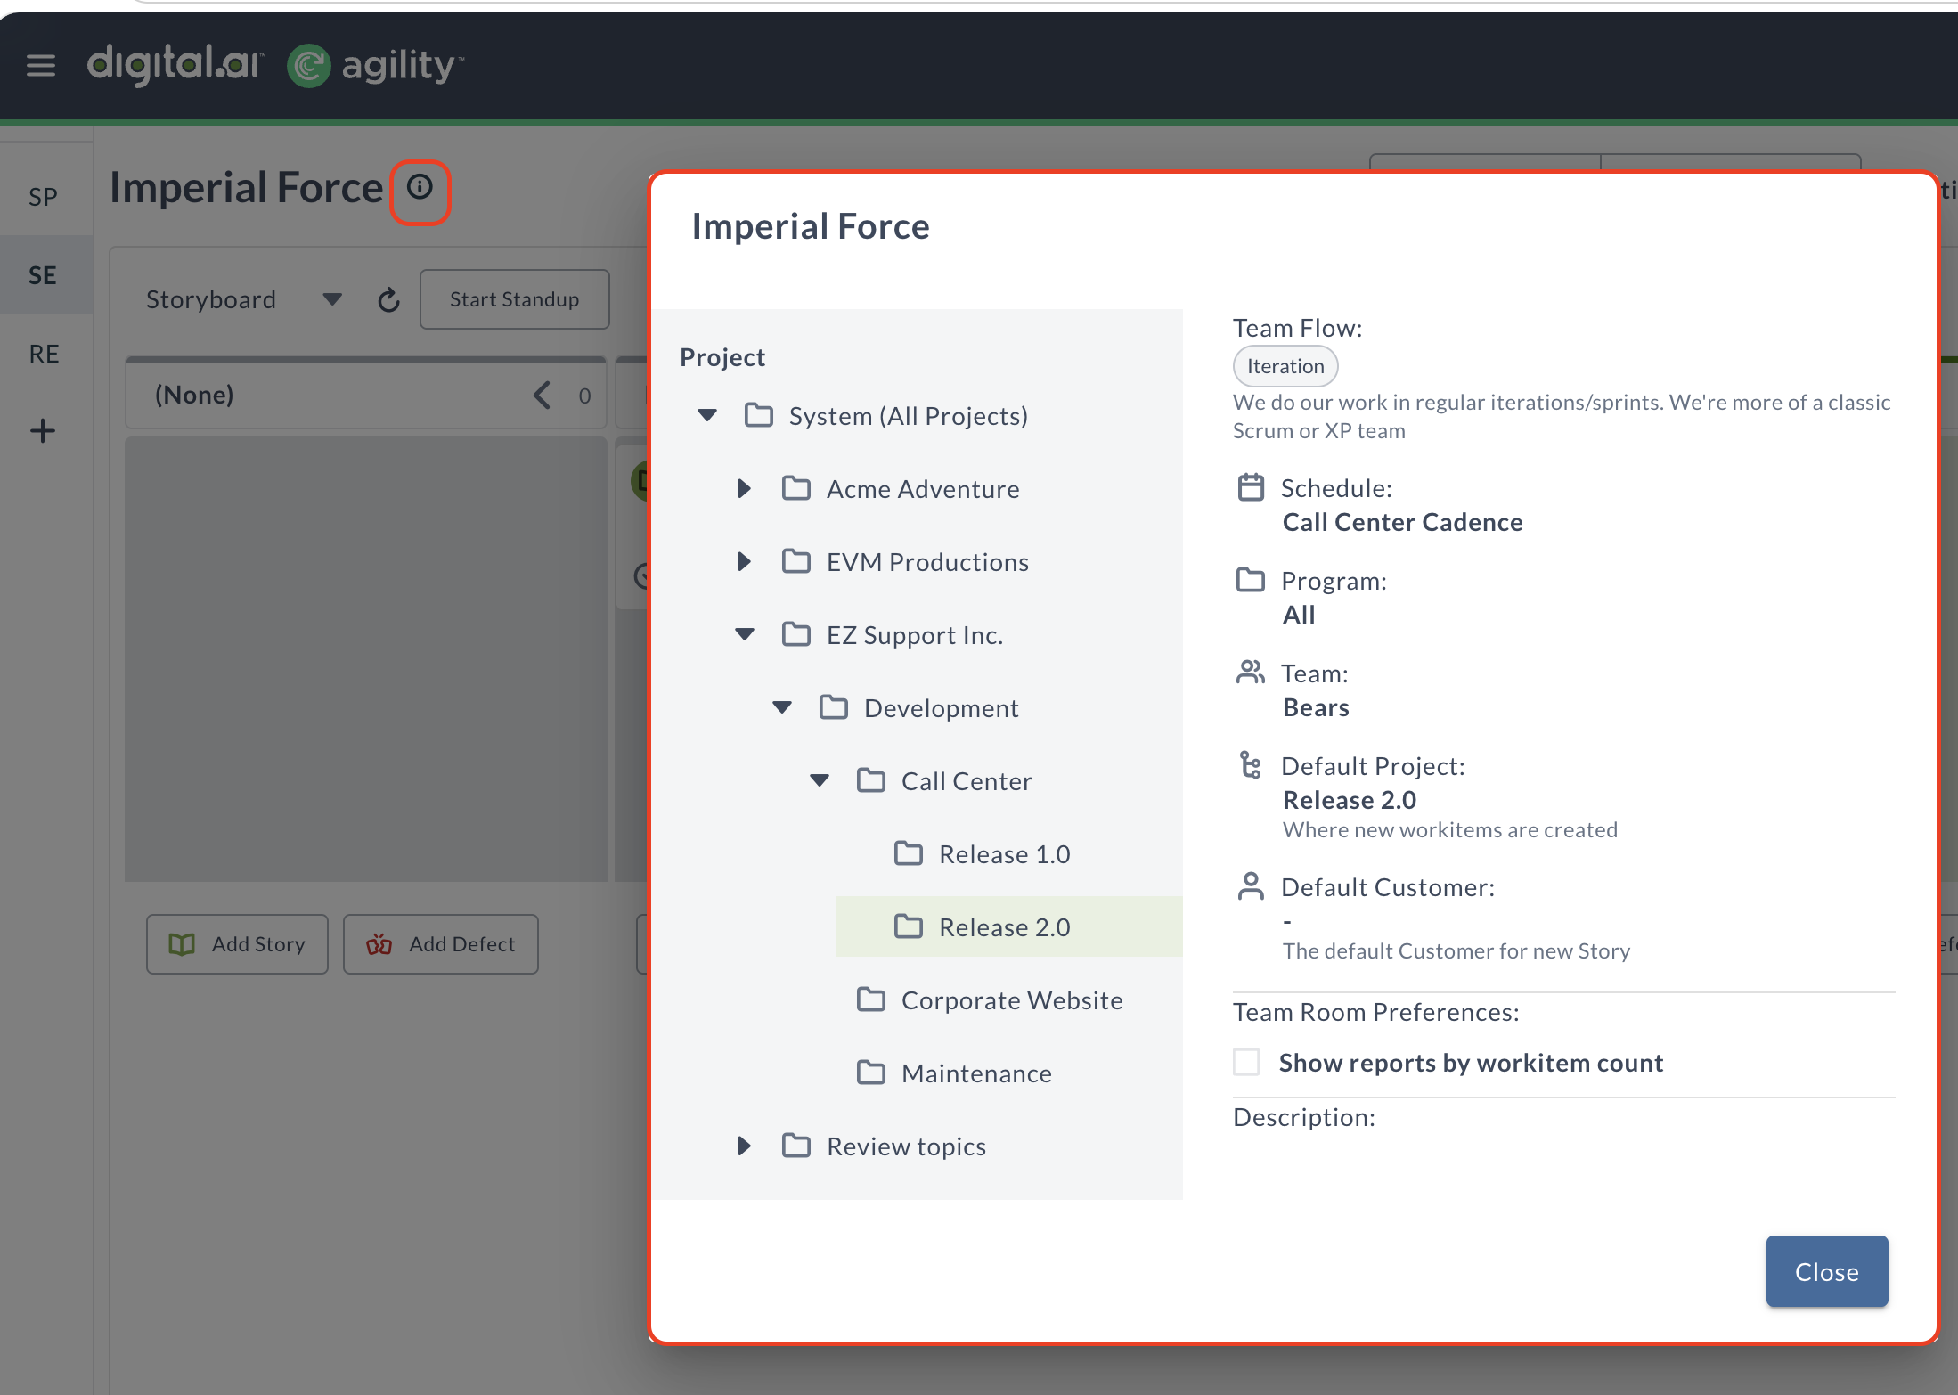1958x1395 pixels.
Task: Add a new room with the plus icon
Action: click(x=43, y=431)
